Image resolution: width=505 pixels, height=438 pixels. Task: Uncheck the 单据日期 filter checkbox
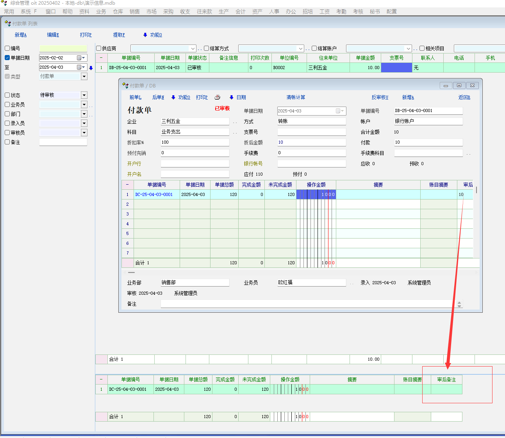[x=7, y=58]
